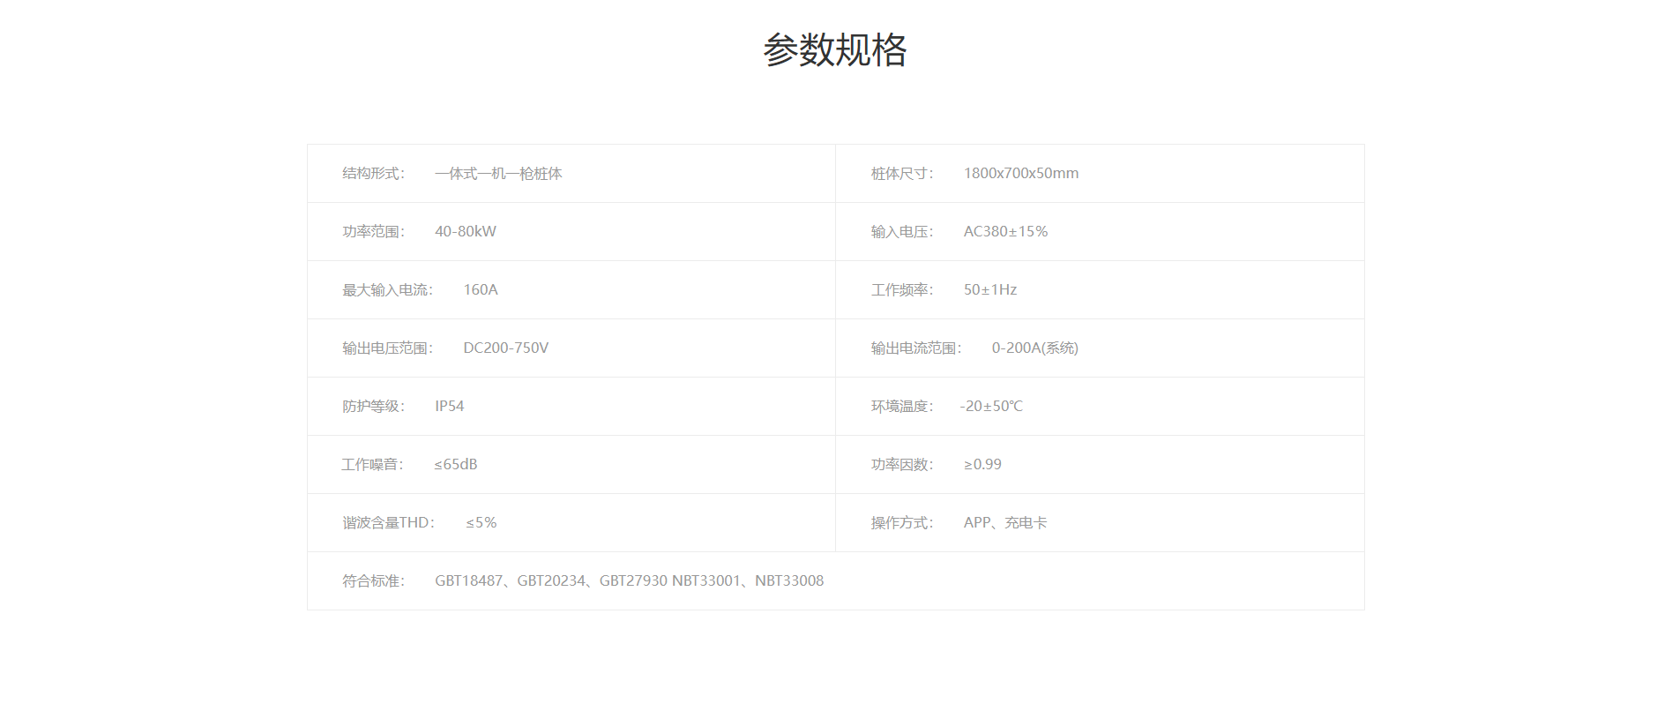
Task: Click the APP、充电卡 operation method value
Action: click(1005, 523)
